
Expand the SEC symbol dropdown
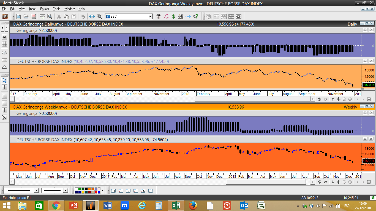[x=150, y=16]
